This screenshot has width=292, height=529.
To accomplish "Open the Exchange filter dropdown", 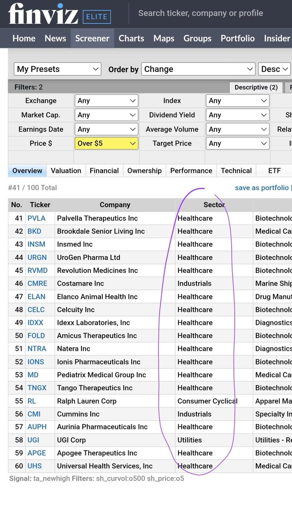I will pyautogui.click(x=106, y=101).
